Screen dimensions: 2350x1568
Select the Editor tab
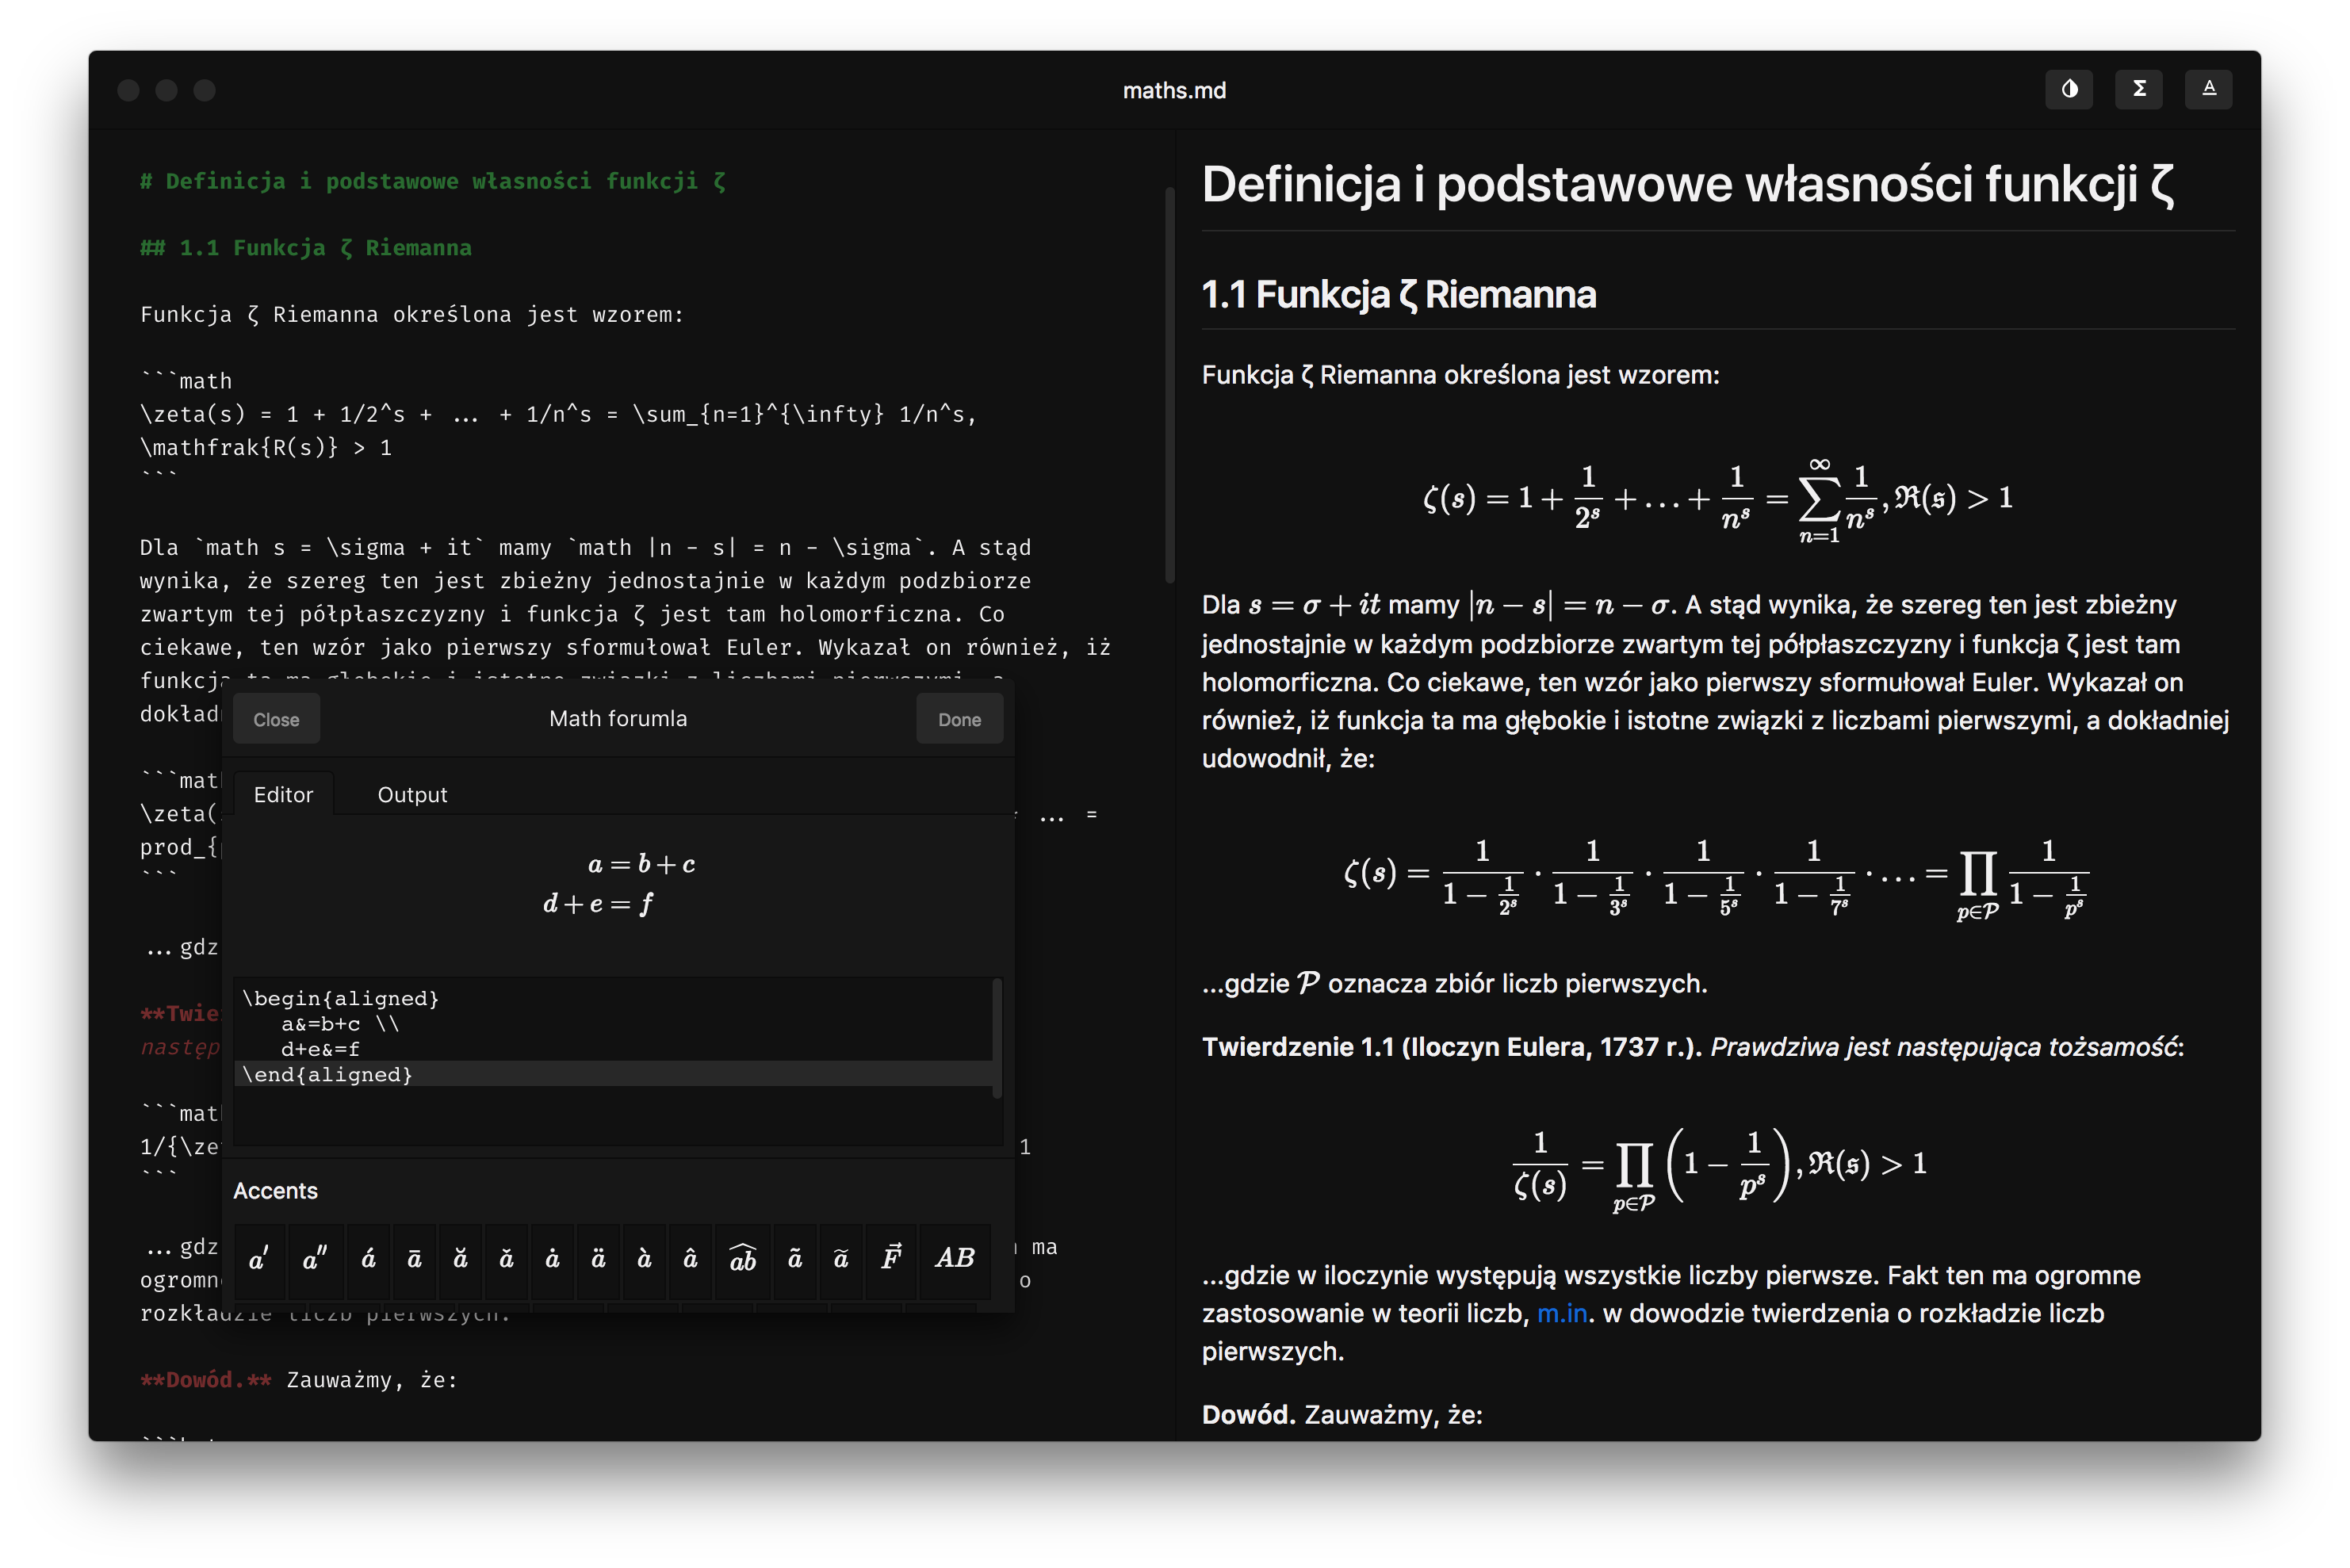pyautogui.click(x=283, y=795)
